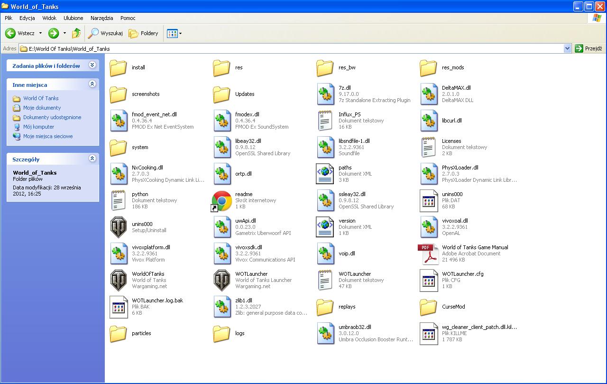Go up one folder level
This screenshot has height=384, width=607.
[76, 33]
